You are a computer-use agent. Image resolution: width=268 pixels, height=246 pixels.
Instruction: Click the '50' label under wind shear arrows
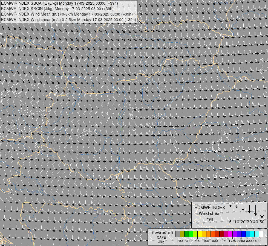point(262,222)
